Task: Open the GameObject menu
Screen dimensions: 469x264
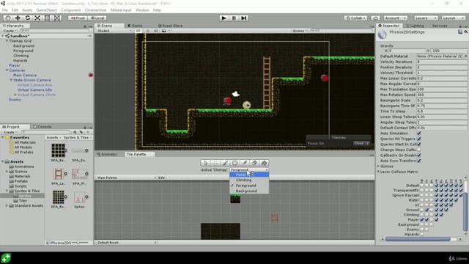Action: (46, 10)
